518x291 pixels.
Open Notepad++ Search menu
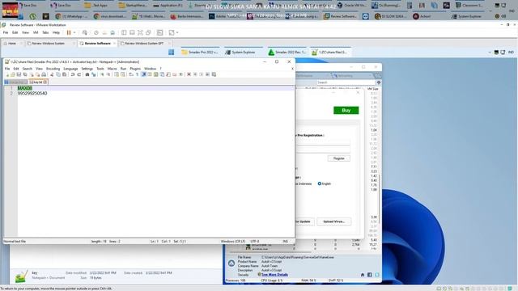(27, 69)
